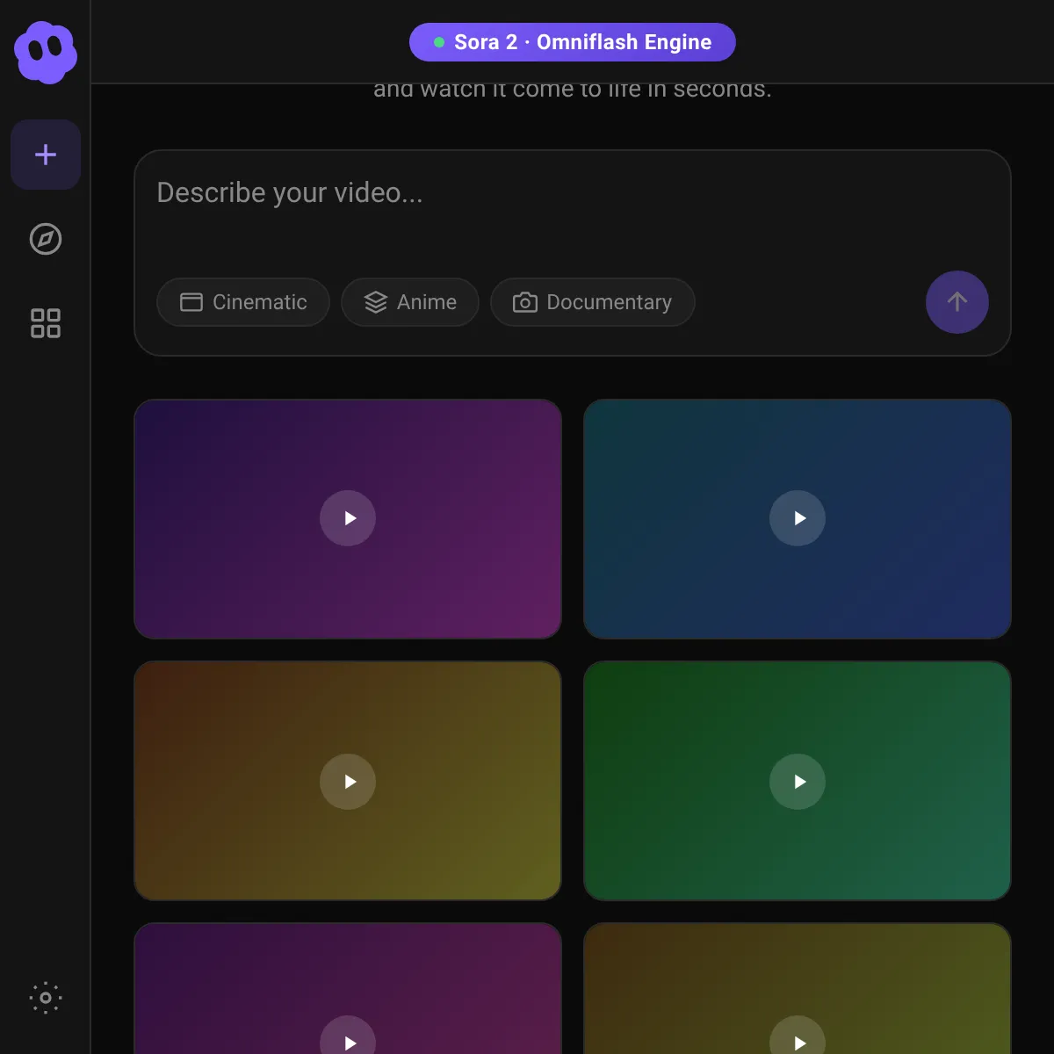Submit prompt with up-arrow button
This screenshot has width=1054, height=1054.
(x=957, y=302)
